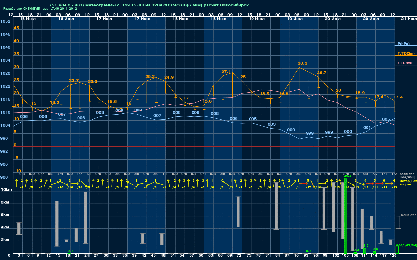The image size is (417, 260).
Task: Click the 23.3 temperature label
Action: click(93, 82)
